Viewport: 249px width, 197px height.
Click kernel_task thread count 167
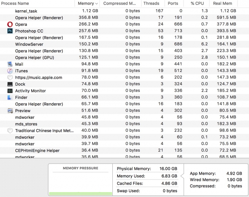tap(159, 11)
